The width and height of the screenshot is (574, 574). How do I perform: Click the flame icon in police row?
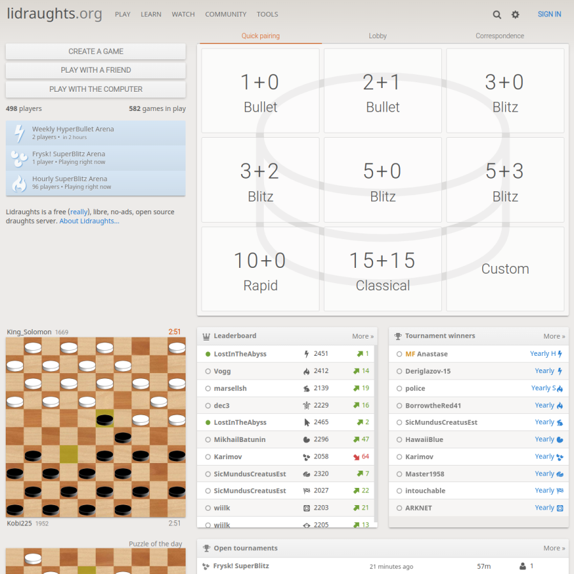(560, 388)
